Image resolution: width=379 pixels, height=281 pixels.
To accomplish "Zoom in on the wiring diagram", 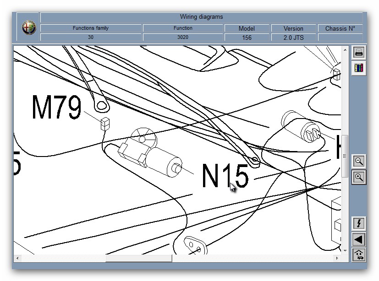I will 359,177.
